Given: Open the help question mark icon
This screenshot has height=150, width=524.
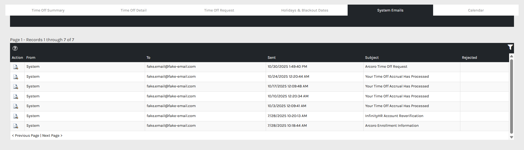Looking at the screenshot, I should pos(15,48).
